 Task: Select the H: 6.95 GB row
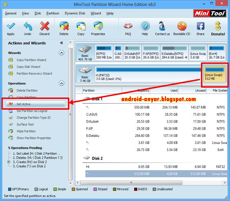[x=156, y=167]
